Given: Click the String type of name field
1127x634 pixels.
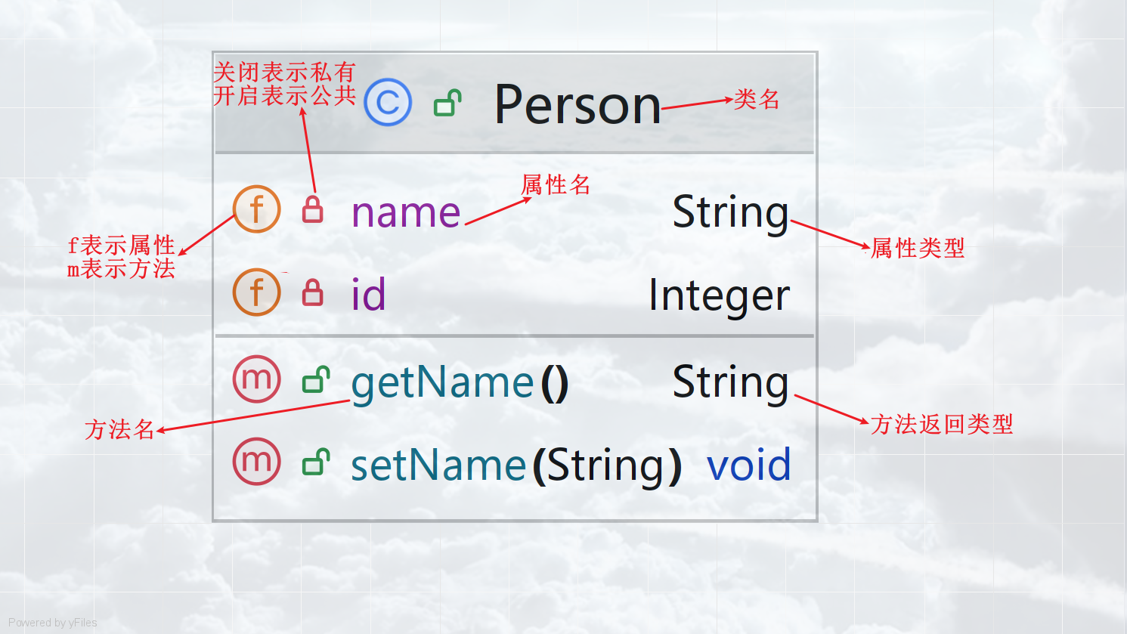Looking at the screenshot, I should coord(730,212).
